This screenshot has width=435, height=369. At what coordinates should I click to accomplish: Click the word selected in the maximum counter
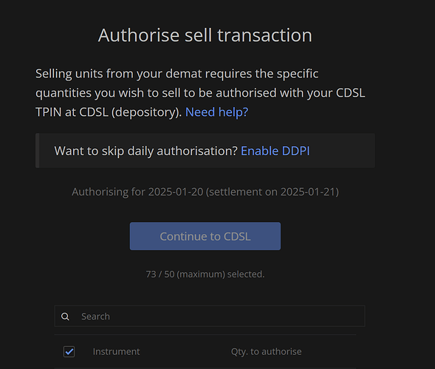tap(246, 275)
